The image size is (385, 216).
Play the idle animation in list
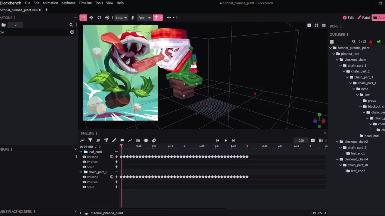72,32
